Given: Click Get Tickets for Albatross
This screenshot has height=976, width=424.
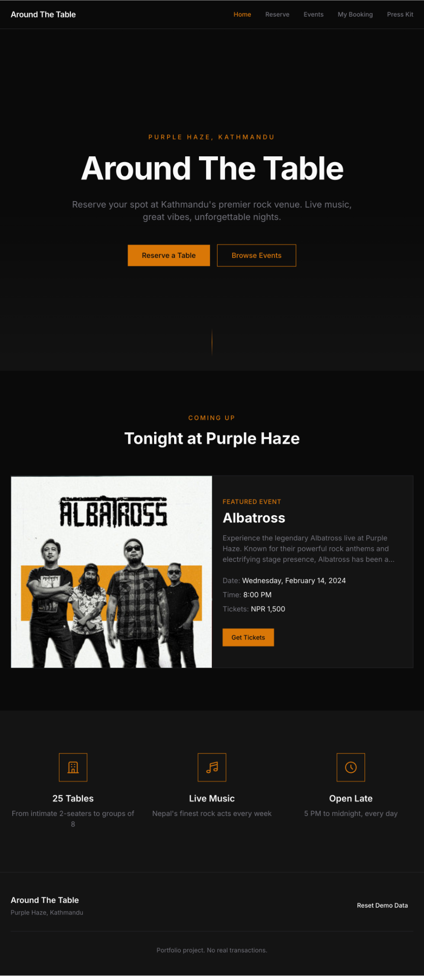Looking at the screenshot, I should pyautogui.click(x=248, y=637).
